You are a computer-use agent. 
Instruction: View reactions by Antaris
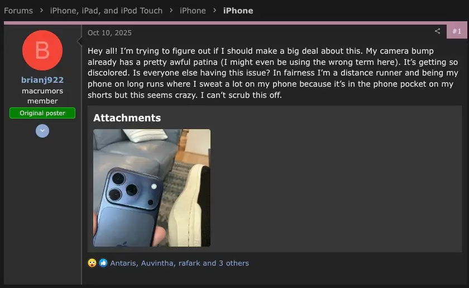pos(123,263)
